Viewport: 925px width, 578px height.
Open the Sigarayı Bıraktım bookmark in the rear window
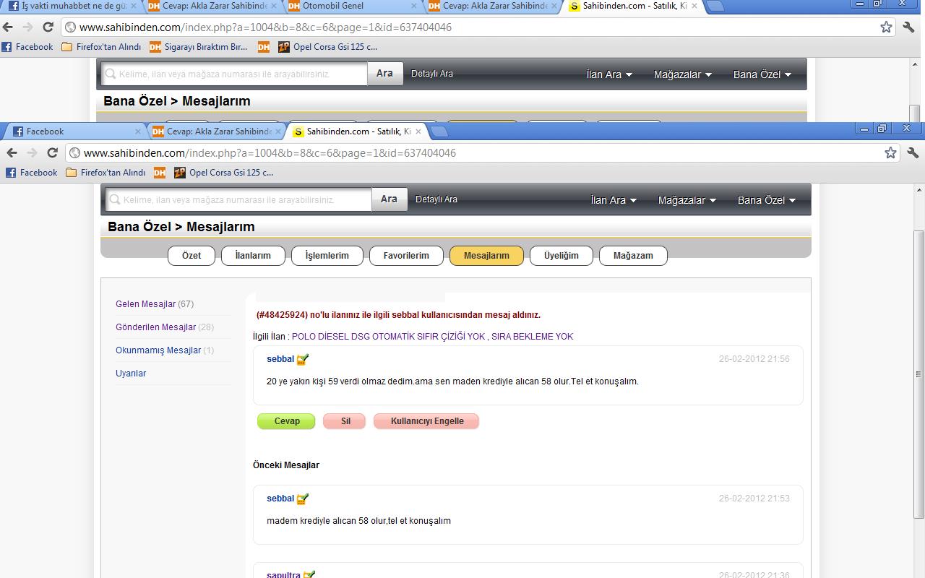pos(199,47)
